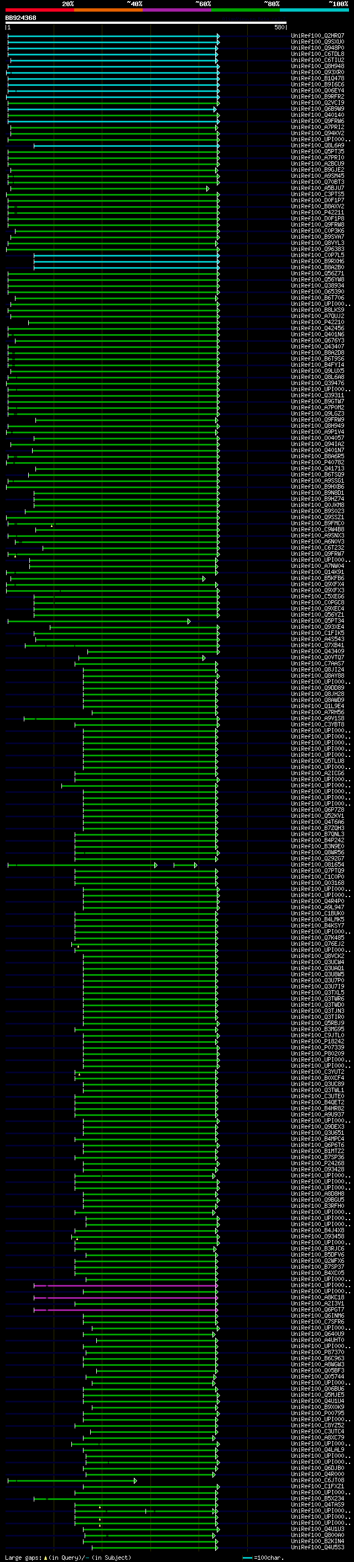Select the UniRef100_D0F1P7 hit

(x=317, y=200)
